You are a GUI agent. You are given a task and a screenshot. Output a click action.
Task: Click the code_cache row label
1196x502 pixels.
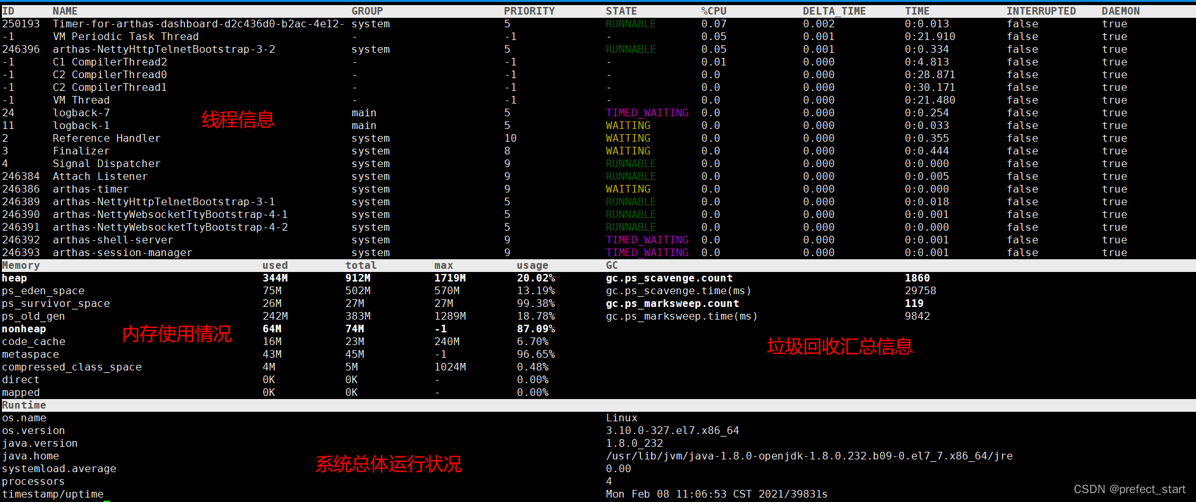pos(34,342)
